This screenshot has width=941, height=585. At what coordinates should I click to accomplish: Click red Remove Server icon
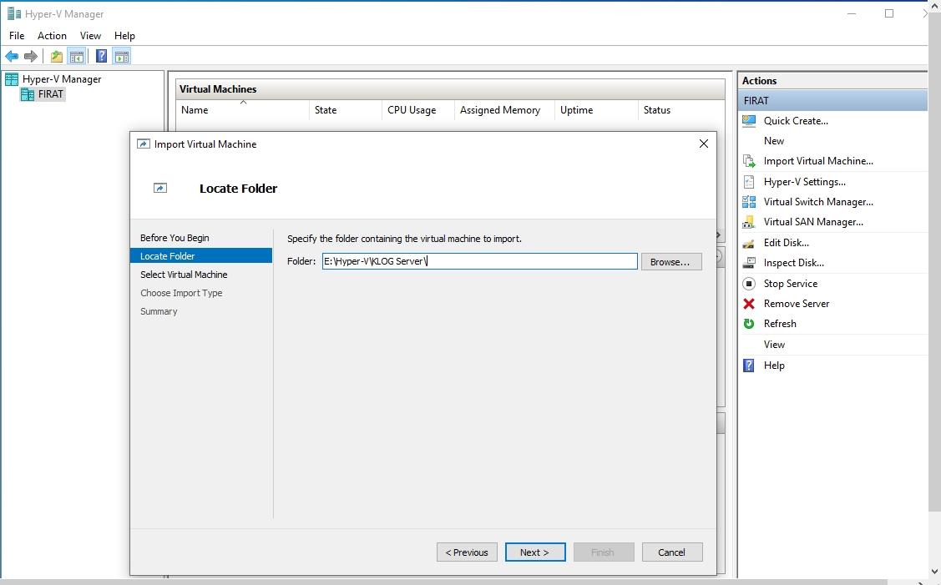(749, 304)
